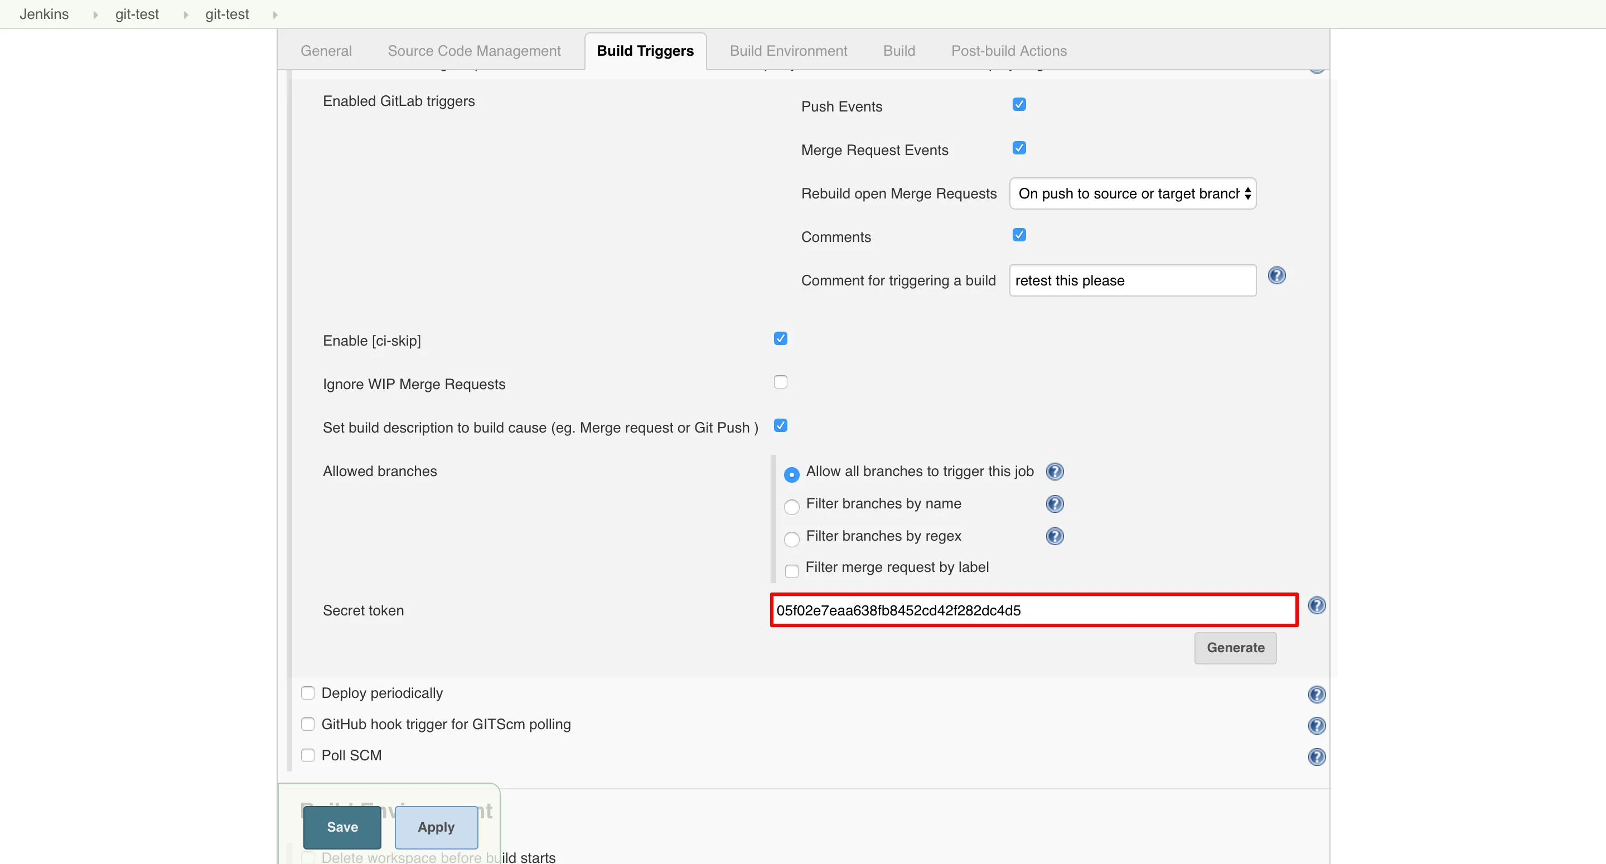Check the Poll SCM checkbox

[x=307, y=755]
